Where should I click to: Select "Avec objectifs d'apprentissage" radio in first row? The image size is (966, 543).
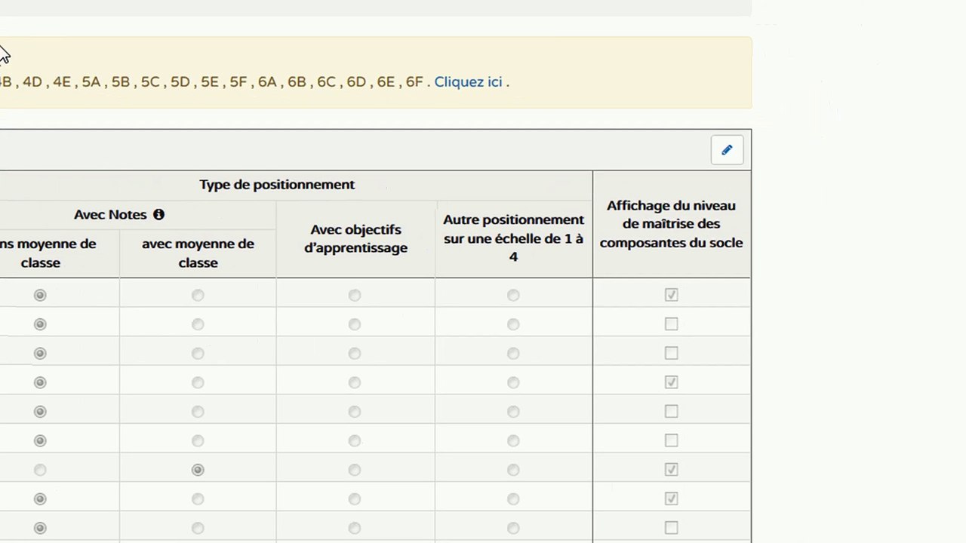click(355, 295)
